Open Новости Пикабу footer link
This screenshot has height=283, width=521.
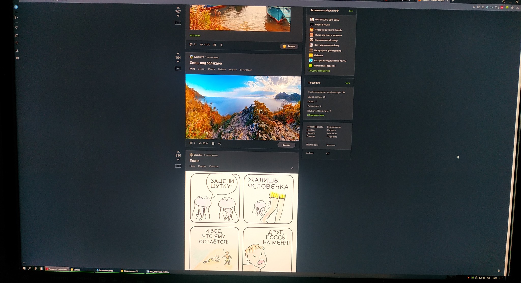[x=315, y=127]
